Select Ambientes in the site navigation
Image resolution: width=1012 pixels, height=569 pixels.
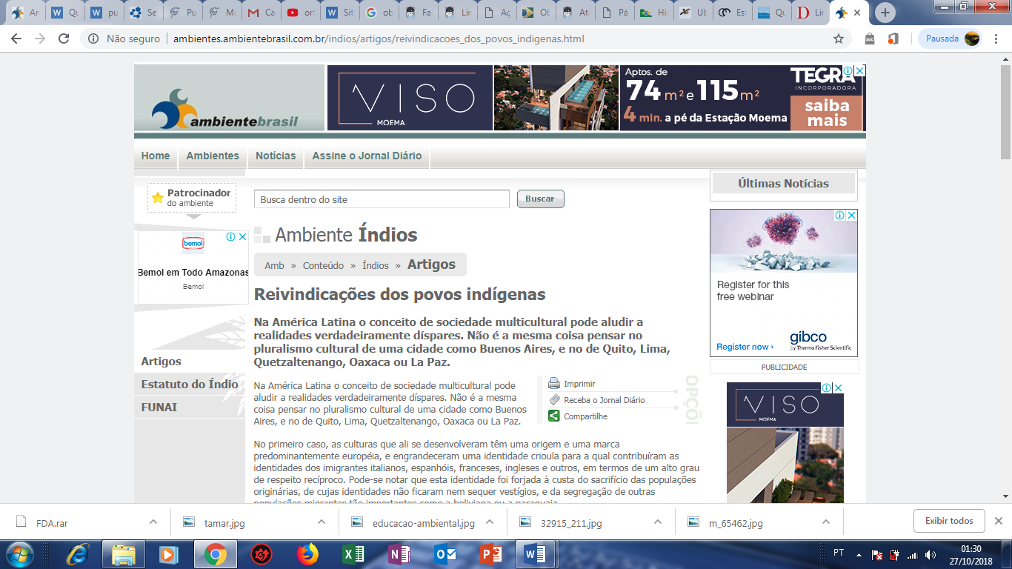coord(213,156)
